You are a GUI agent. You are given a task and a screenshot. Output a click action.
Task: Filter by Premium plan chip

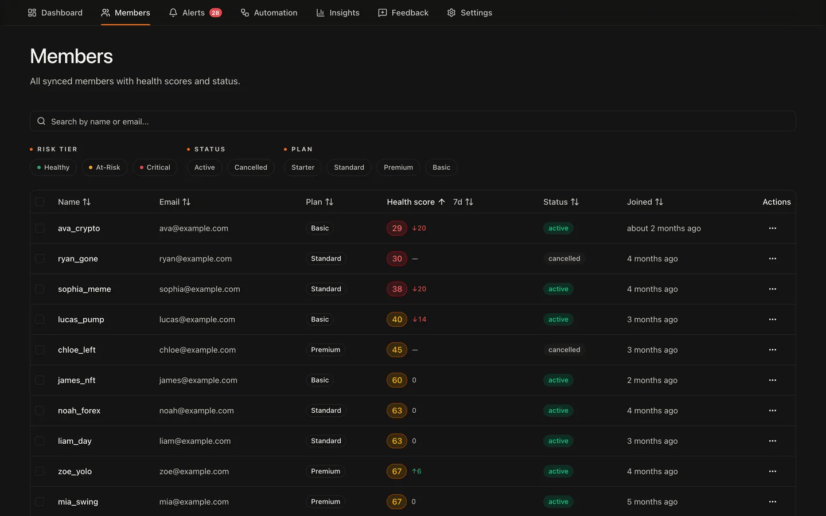coord(399,167)
